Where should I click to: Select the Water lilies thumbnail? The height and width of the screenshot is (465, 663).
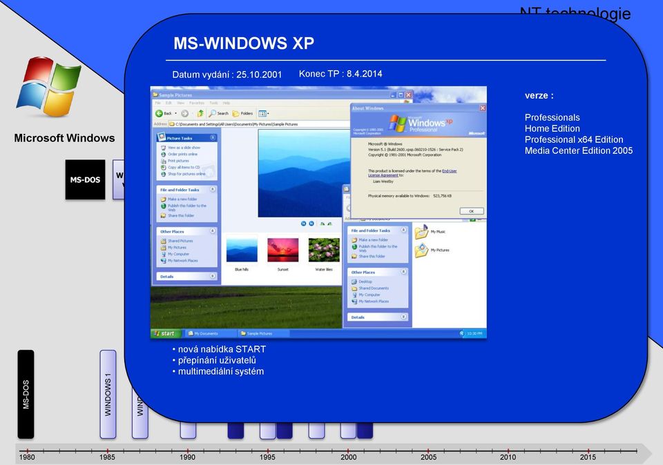click(324, 250)
